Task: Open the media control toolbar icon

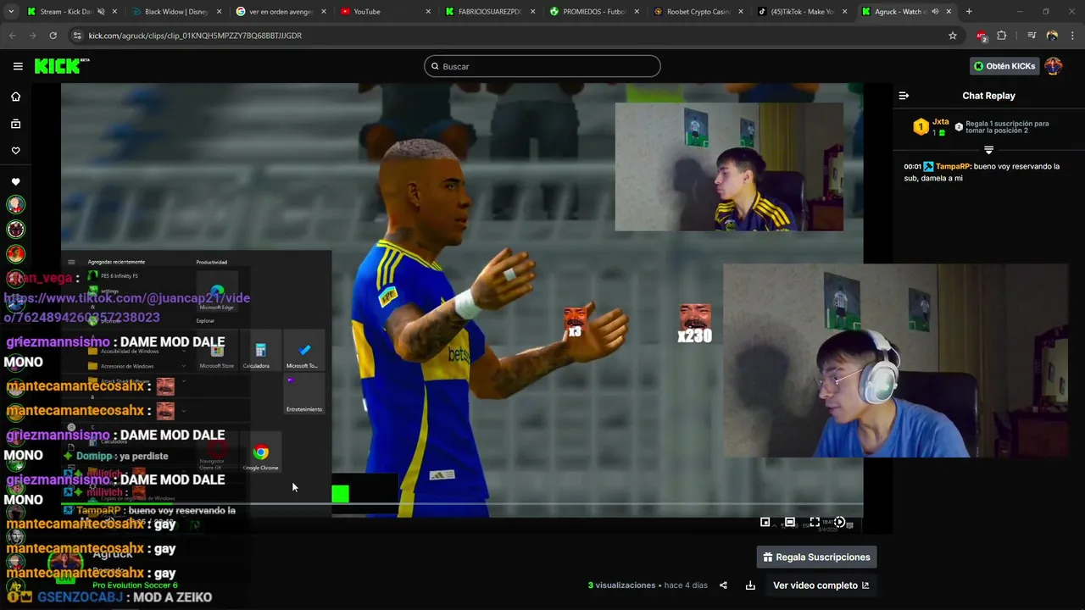Action: 1032,36
